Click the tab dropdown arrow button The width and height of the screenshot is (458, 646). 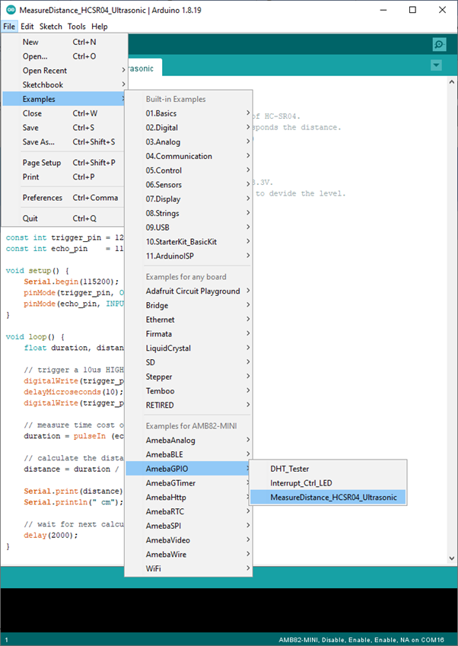(x=436, y=65)
